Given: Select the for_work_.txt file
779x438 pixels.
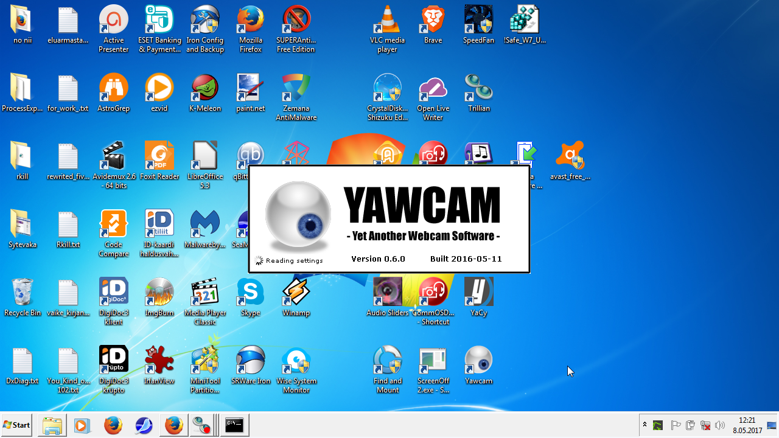Looking at the screenshot, I should (68, 93).
